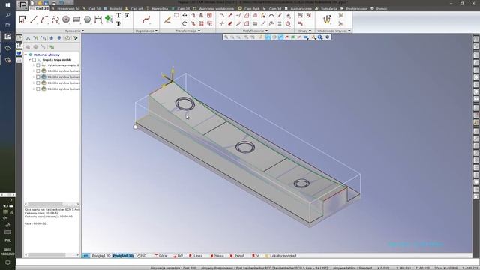Select the Materiał główny tree item
The image size is (480, 270).
tap(46, 55)
